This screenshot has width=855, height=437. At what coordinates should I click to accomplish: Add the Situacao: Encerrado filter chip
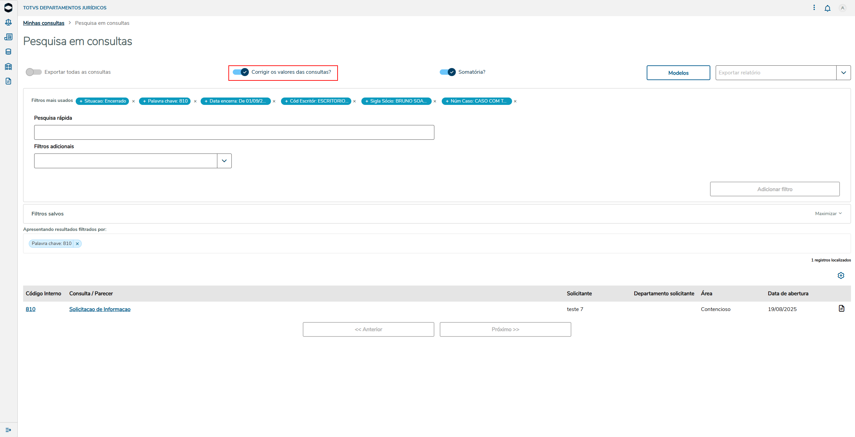[102, 101]
